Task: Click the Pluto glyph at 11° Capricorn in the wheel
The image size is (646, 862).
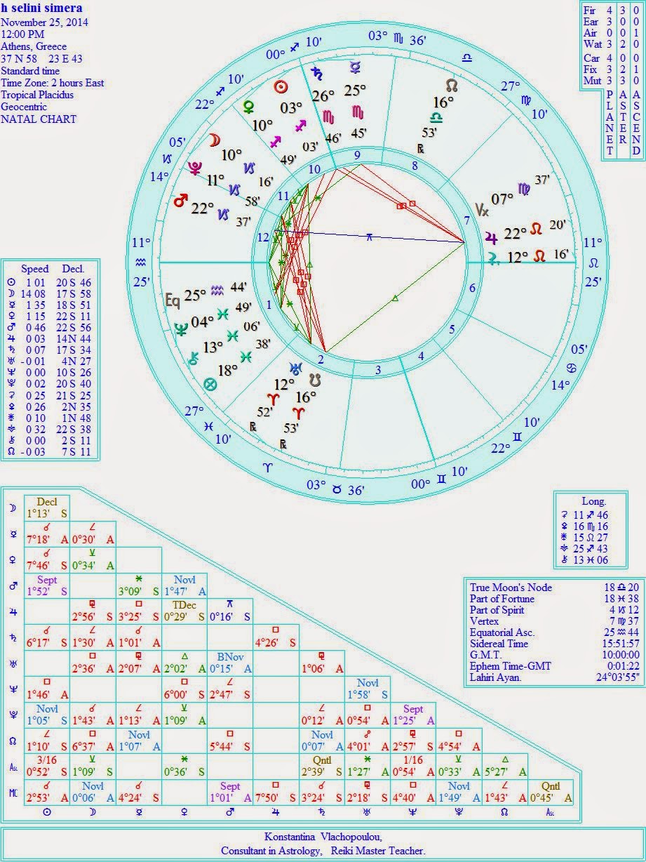Action: pyautogui.click(x=195, y=168)
